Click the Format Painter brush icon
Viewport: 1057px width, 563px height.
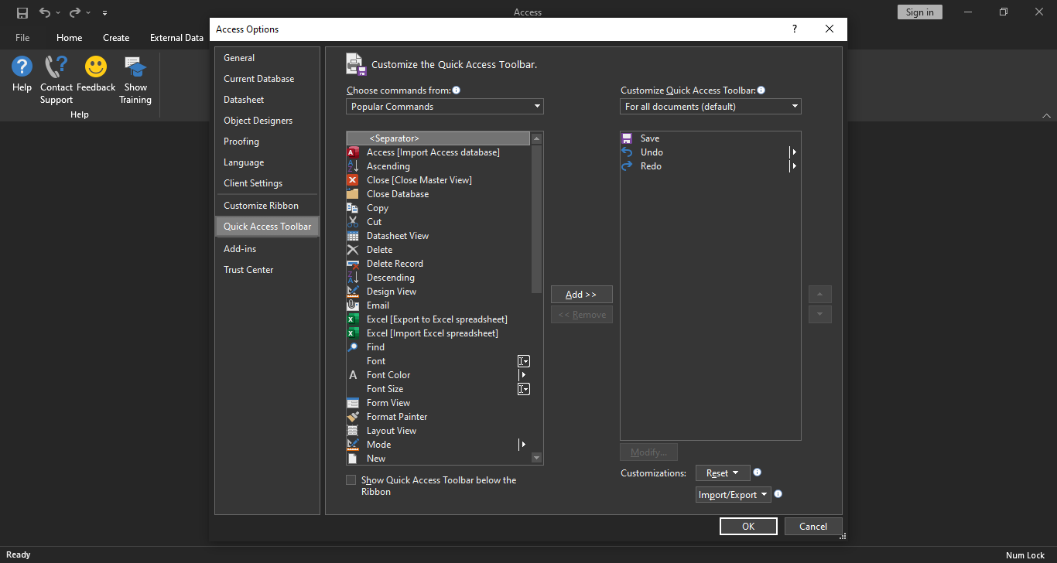click(353, 417)
